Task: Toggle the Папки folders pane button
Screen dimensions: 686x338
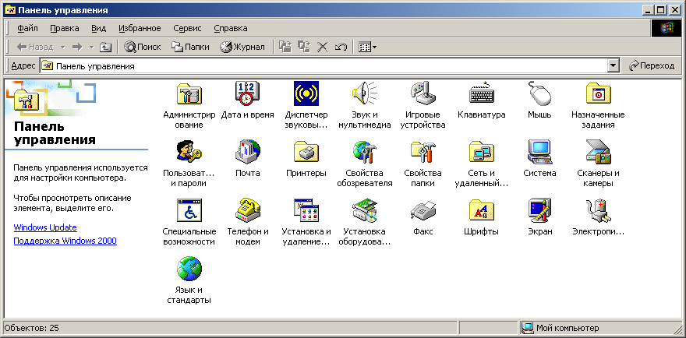Action: (190, 47)
